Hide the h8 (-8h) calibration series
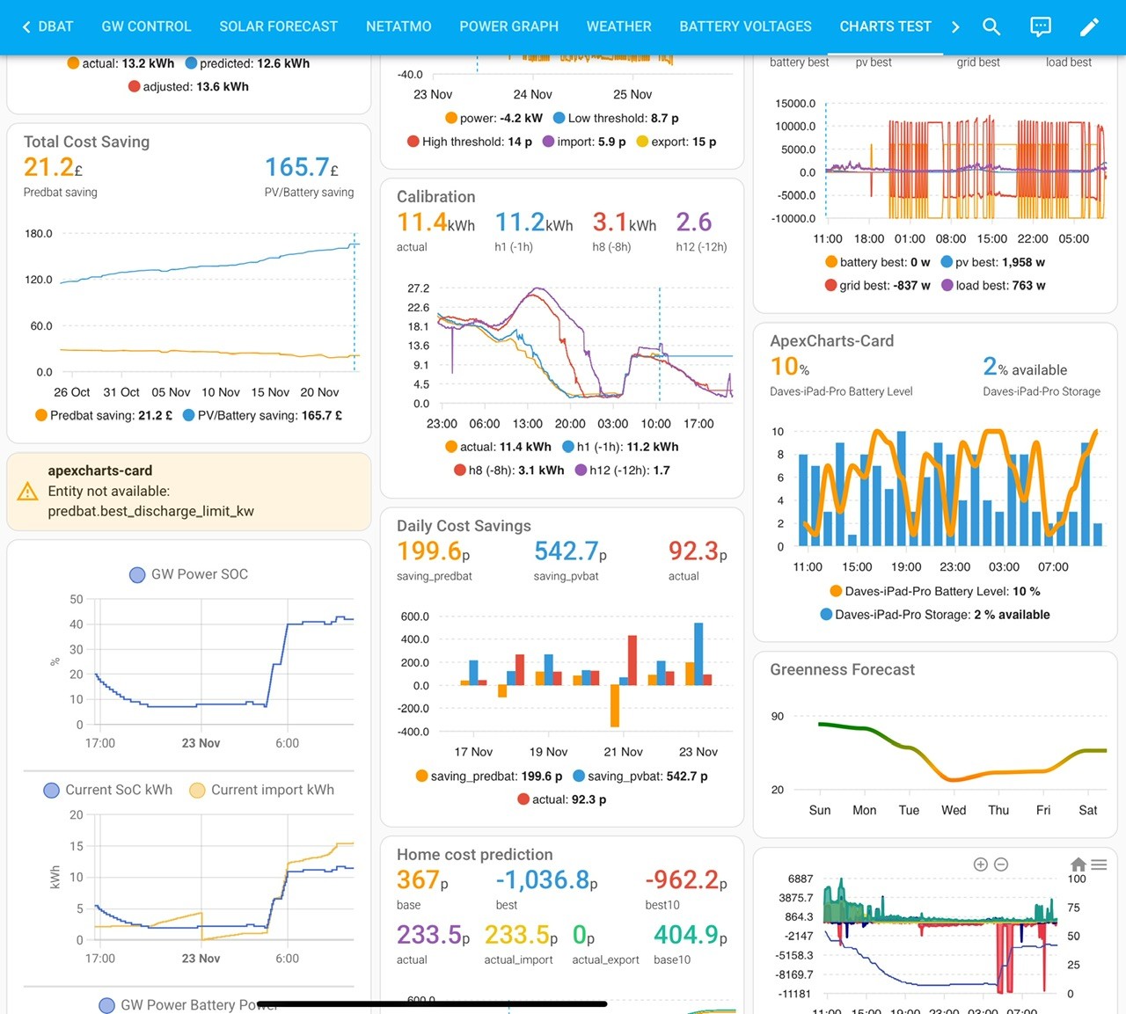 click(509, 471)
